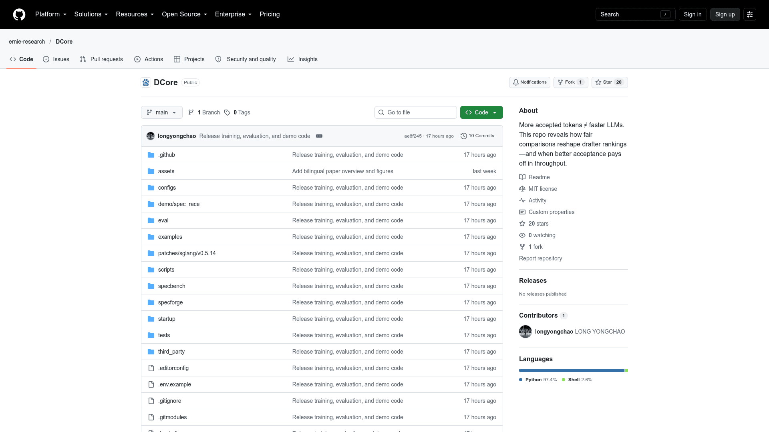769x432 pixels.
Task: Open the Readme link in About
Action: [534, 177]
